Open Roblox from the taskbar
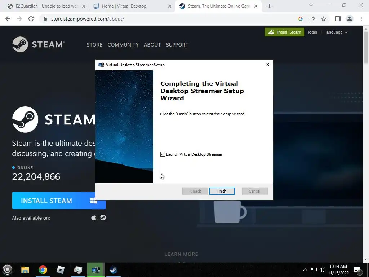This screenshot has width=369, height=277. (61, 270)
